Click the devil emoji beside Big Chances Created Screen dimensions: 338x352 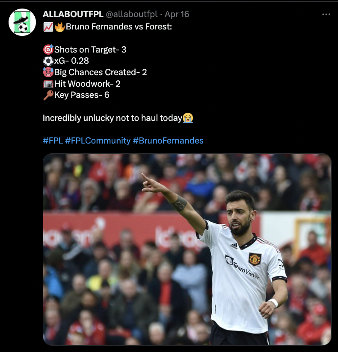(48, 73)
